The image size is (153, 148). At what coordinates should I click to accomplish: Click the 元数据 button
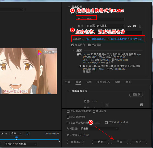click(x=75, y=142)
